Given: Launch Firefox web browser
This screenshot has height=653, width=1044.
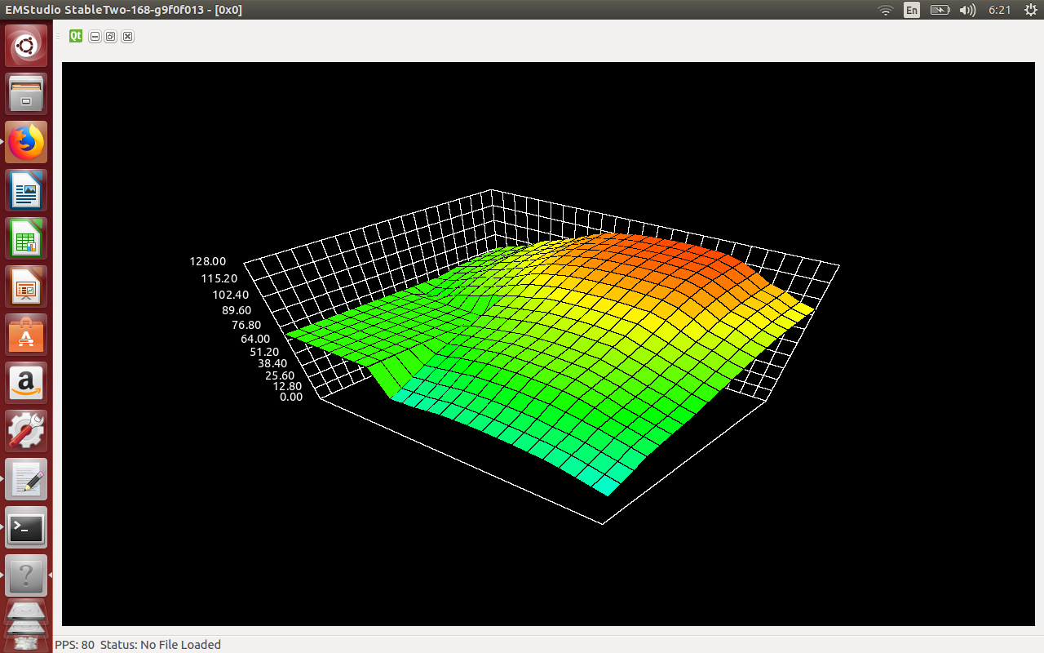Looking at the screenshot, I should tap(26, 142).
